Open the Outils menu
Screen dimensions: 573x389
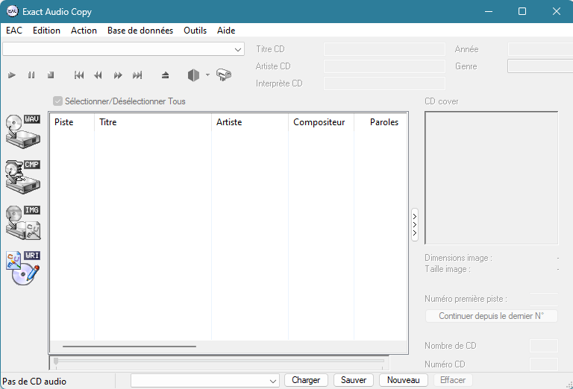tap(195, 31)
